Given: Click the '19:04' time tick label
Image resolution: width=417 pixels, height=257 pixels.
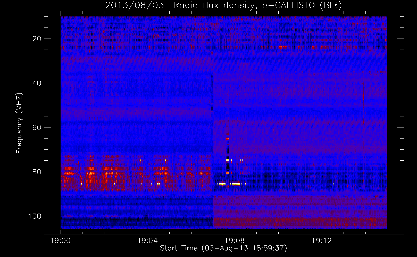Looking at the screenshot, I should 147,241.
